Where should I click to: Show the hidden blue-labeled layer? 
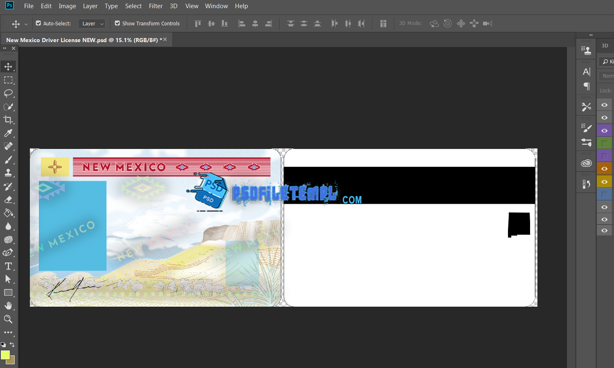click(604, 194)
